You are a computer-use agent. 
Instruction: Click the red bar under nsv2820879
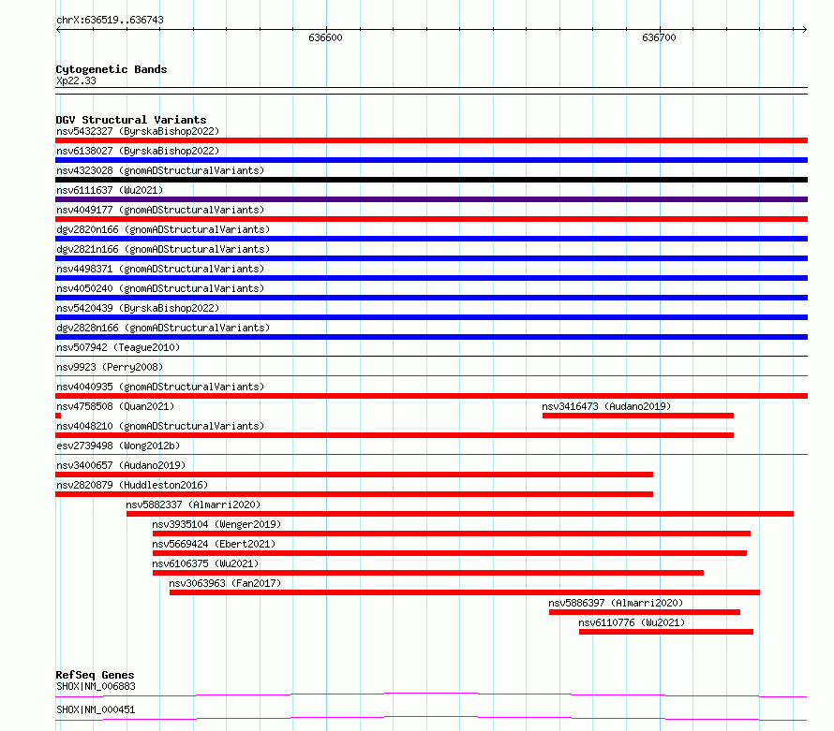pyautogui.click(x=354, y=494)
